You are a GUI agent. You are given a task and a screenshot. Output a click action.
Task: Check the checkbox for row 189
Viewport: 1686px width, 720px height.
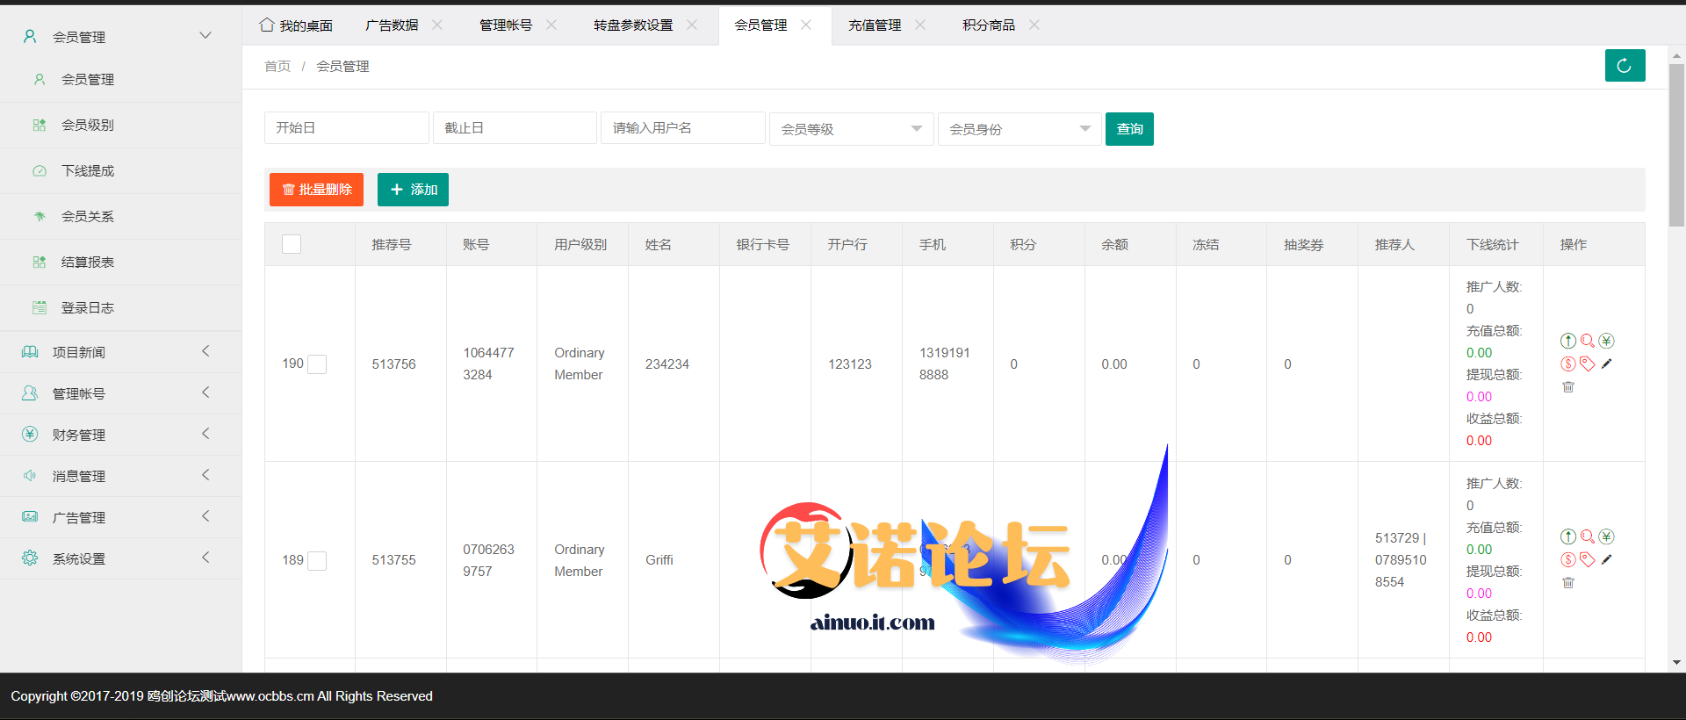coord(317,560)
